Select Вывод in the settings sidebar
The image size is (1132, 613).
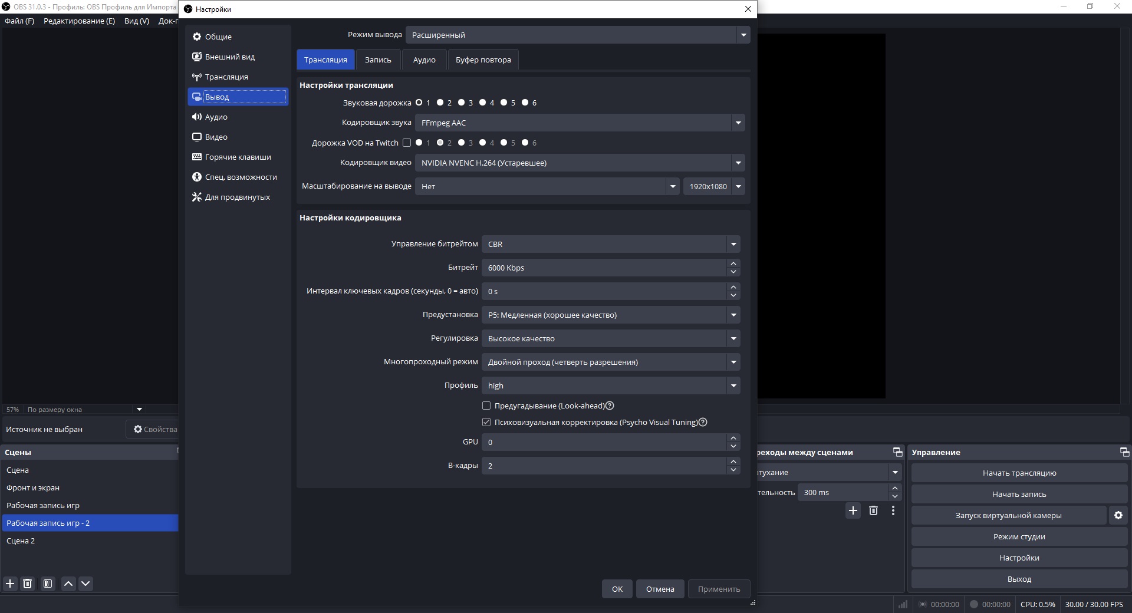[238, 97]
